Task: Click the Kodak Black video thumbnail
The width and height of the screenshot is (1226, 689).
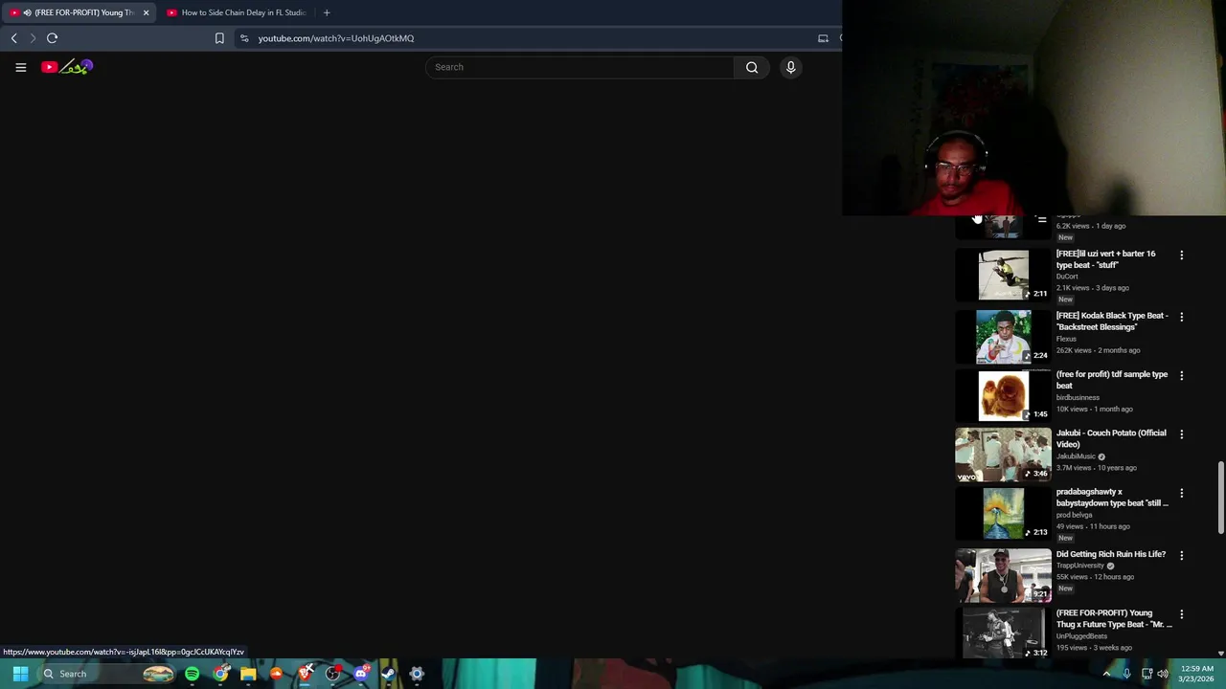Action: click(1003, 337)
